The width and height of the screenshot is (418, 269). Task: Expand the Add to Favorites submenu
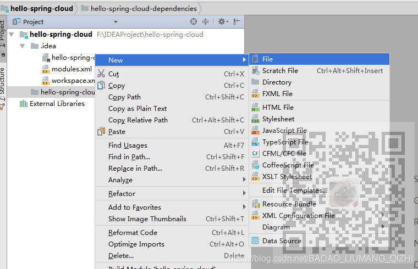pos(172,208)
